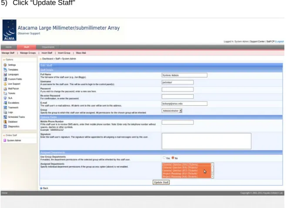Click the Mobile Phone Number field
This screenshot has height=208, width=286.
[x=178, y=122]
